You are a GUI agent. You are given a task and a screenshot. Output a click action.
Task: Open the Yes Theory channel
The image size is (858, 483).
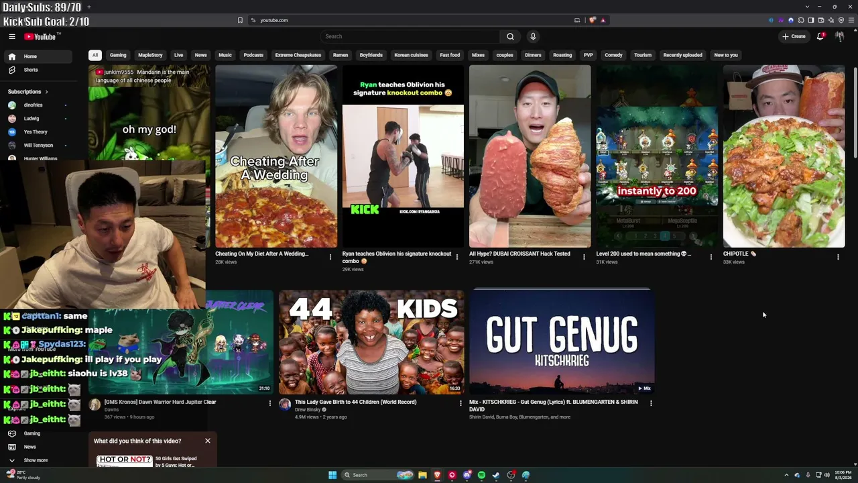(39, 131)
